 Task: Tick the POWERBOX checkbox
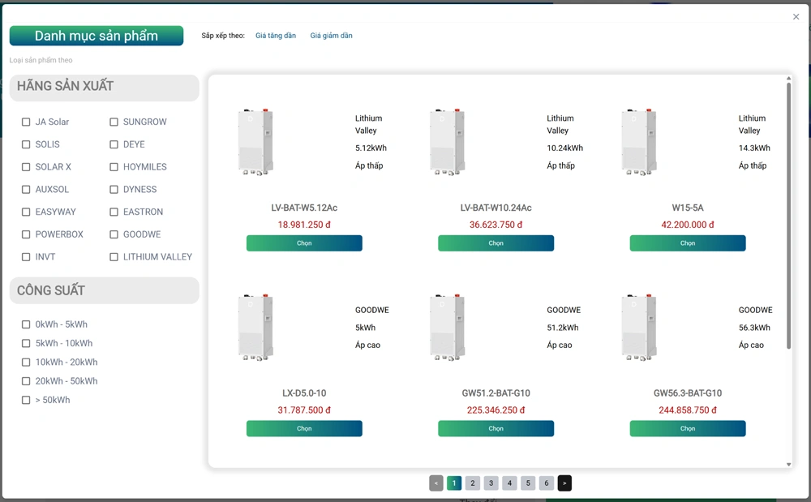26,234
